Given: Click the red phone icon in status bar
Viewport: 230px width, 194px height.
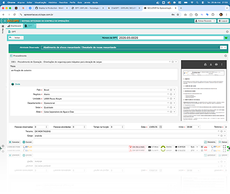Looking at the screenshot, I should [x=205, y=147].
